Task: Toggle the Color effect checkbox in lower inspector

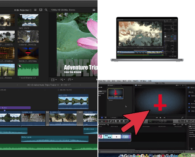Action: click(189, 96)
